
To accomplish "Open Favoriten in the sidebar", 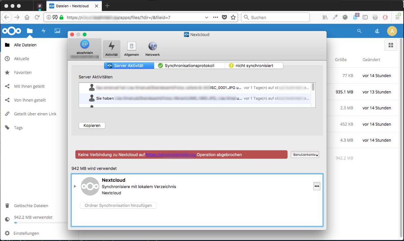I will pyautogui.click(x=23, y=72).
